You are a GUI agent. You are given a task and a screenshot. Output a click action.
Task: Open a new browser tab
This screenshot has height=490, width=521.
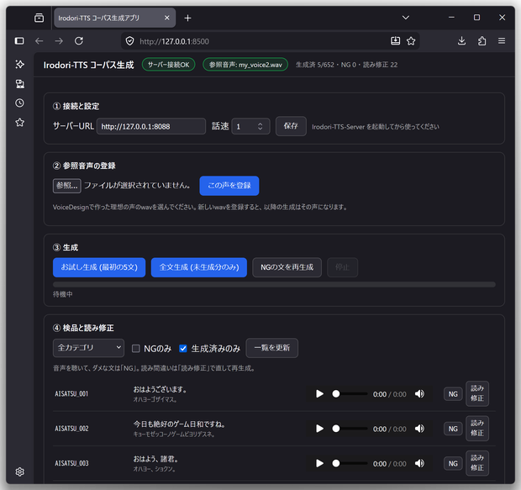187,18
